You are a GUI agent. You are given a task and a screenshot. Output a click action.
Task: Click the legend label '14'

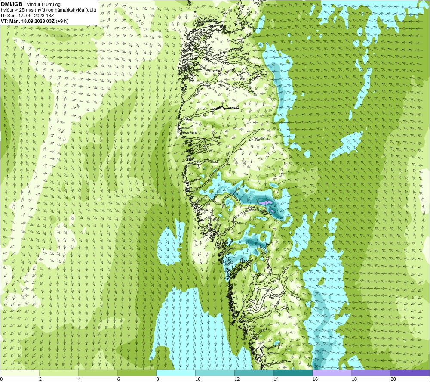(x=276, y=379)
